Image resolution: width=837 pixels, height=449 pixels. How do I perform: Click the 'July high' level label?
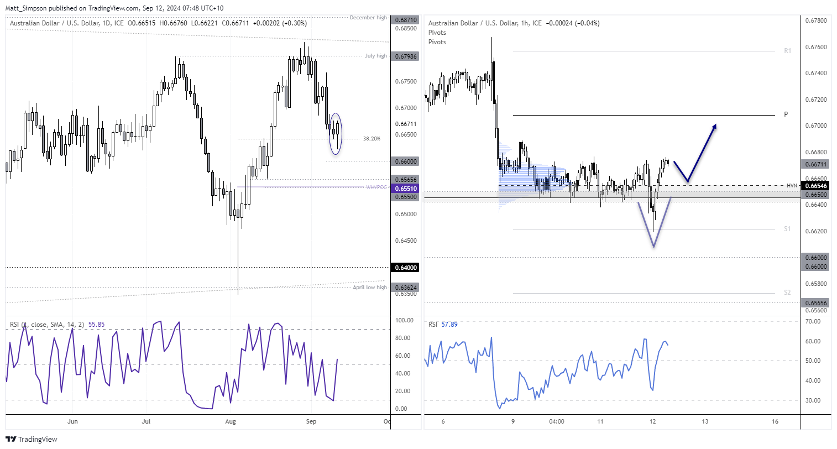pos(376,56)
